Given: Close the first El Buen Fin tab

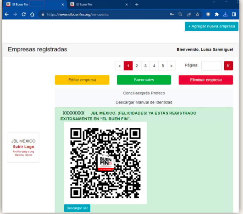Looking at the screenshot, I should pos(63,5).
